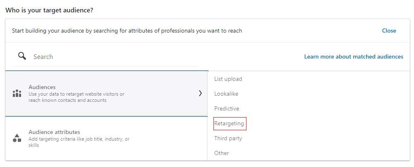Select the List upload option
Image resolution: width=414 pixels, height=167 pixels.
coord(228,79)
